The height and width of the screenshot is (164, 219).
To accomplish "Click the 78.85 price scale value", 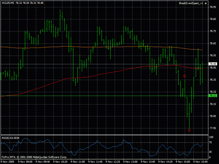I will pos(213,19).
